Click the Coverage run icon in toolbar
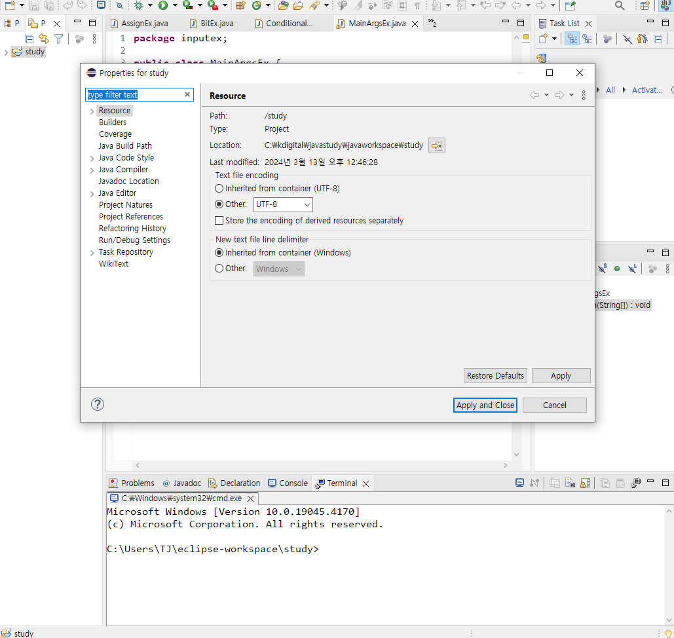674x638 pixels. 187,5
